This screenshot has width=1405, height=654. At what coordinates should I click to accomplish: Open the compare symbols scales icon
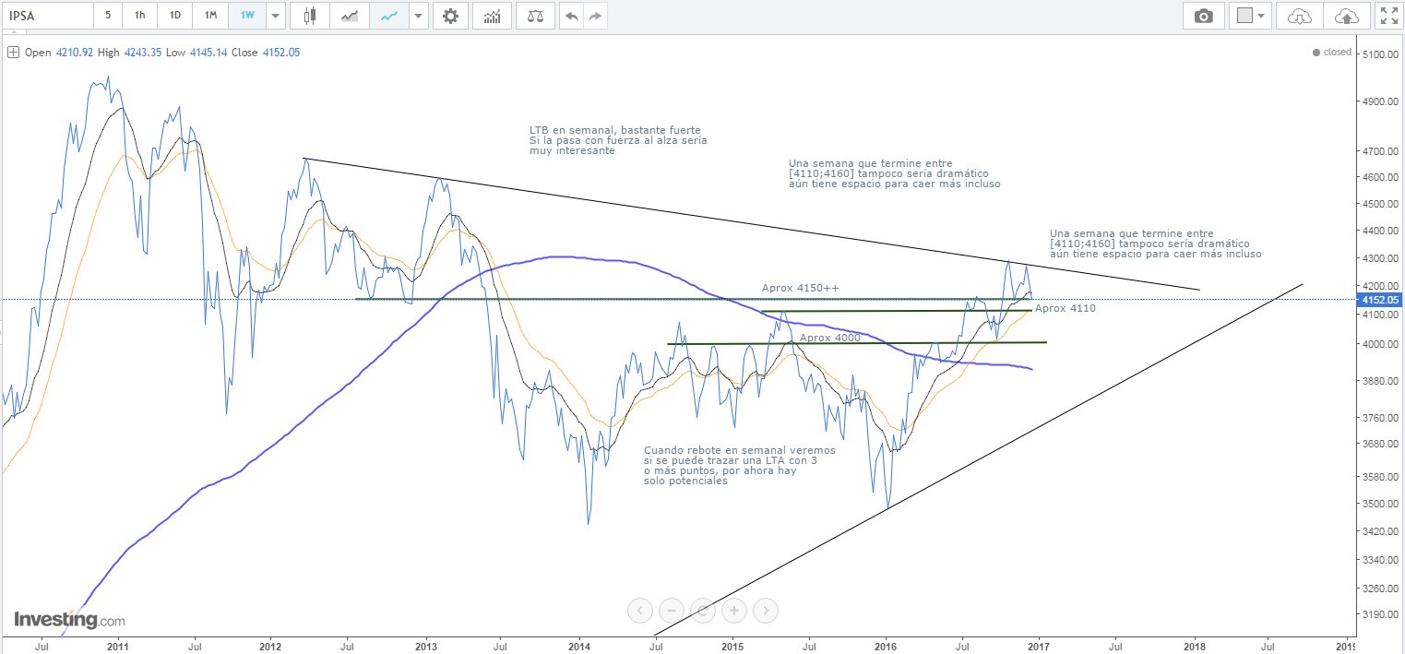pyautogui.click(x=535, y=16)
